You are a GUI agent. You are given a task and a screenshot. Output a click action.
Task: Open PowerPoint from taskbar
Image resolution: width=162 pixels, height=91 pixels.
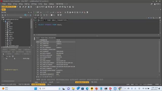tap(96, 88)
